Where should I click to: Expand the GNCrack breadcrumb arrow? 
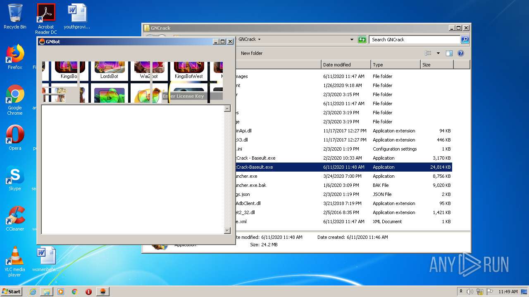coord(259,40)
